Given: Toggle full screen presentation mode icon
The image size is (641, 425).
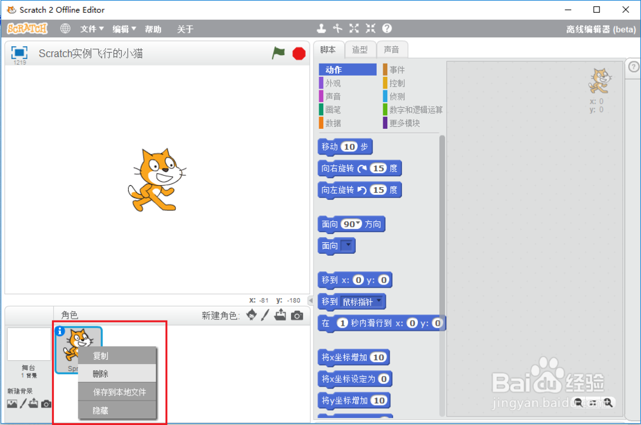Looking at the screenshot, I should coord(19,53).
